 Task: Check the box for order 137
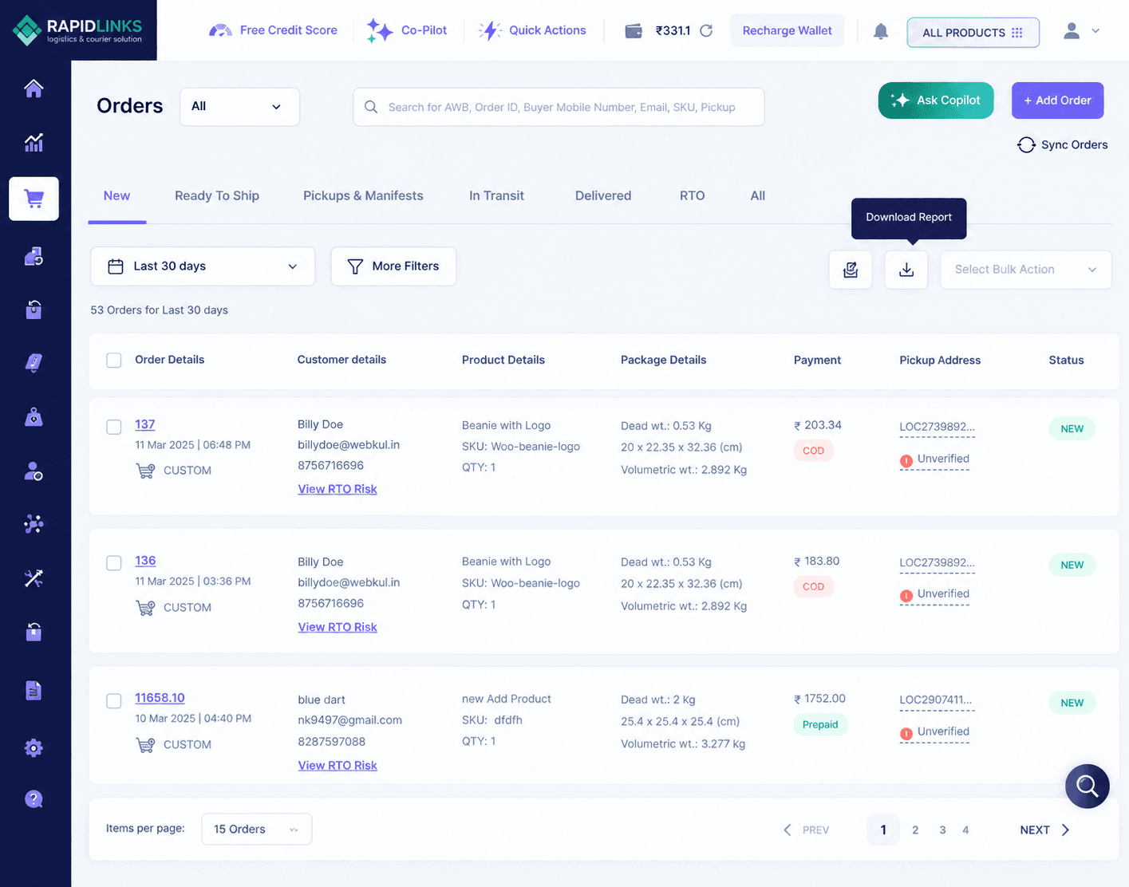[114, 427]
